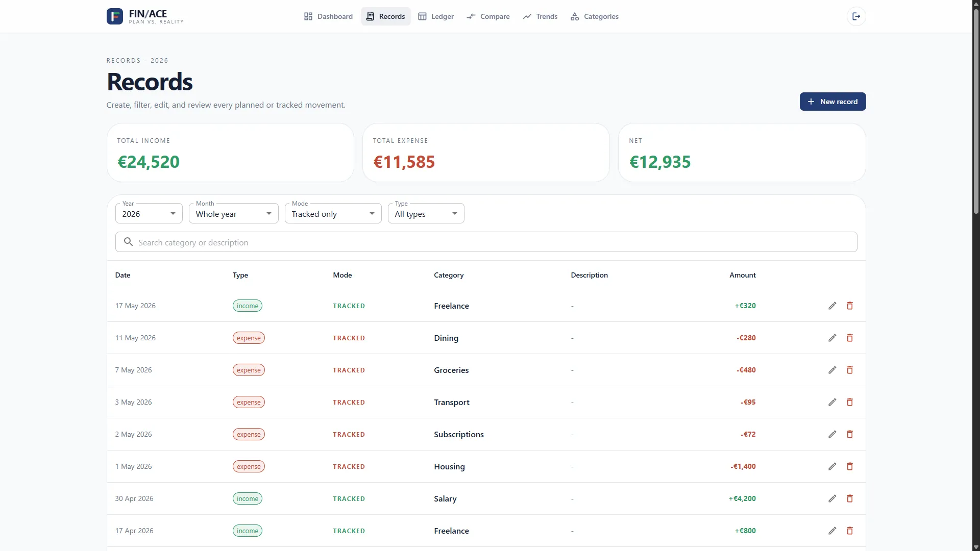Switch to the Compare tab

[488, 16]
